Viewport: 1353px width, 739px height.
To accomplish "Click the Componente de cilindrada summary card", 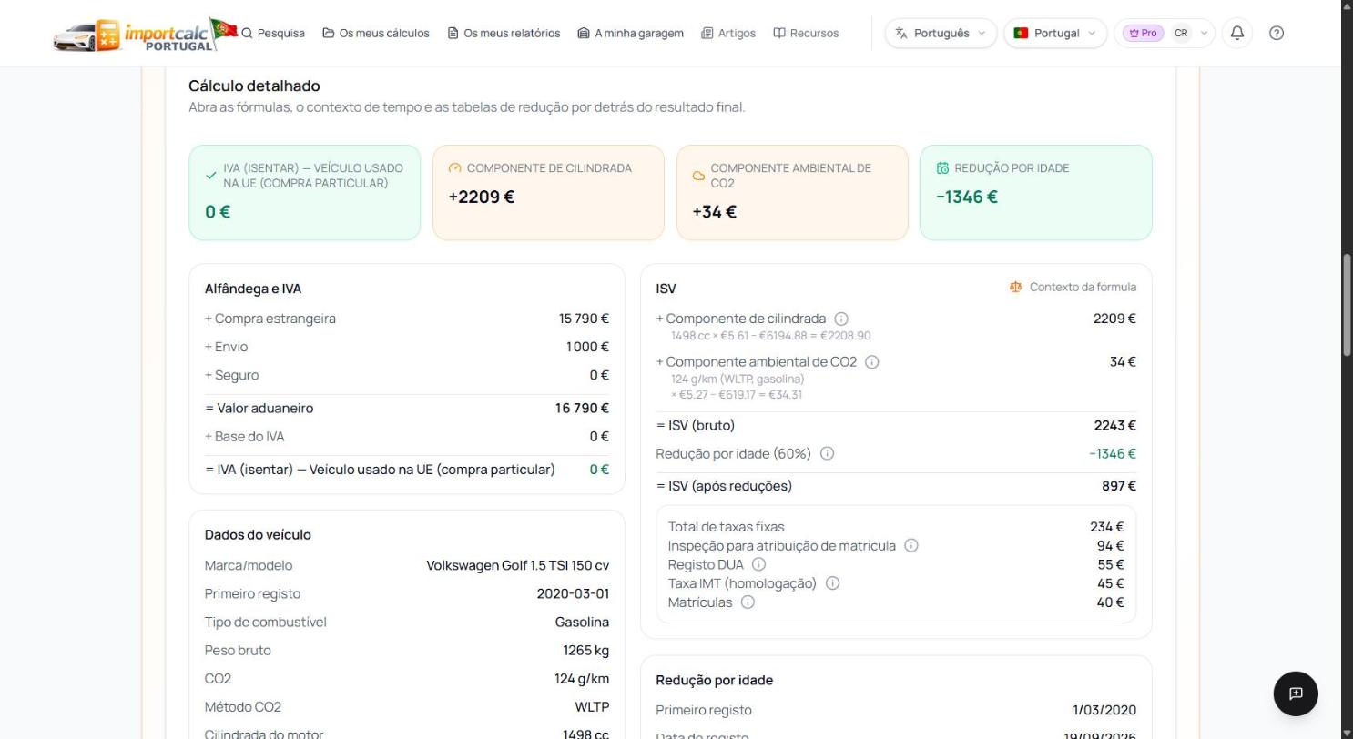I will click(548, 193).
